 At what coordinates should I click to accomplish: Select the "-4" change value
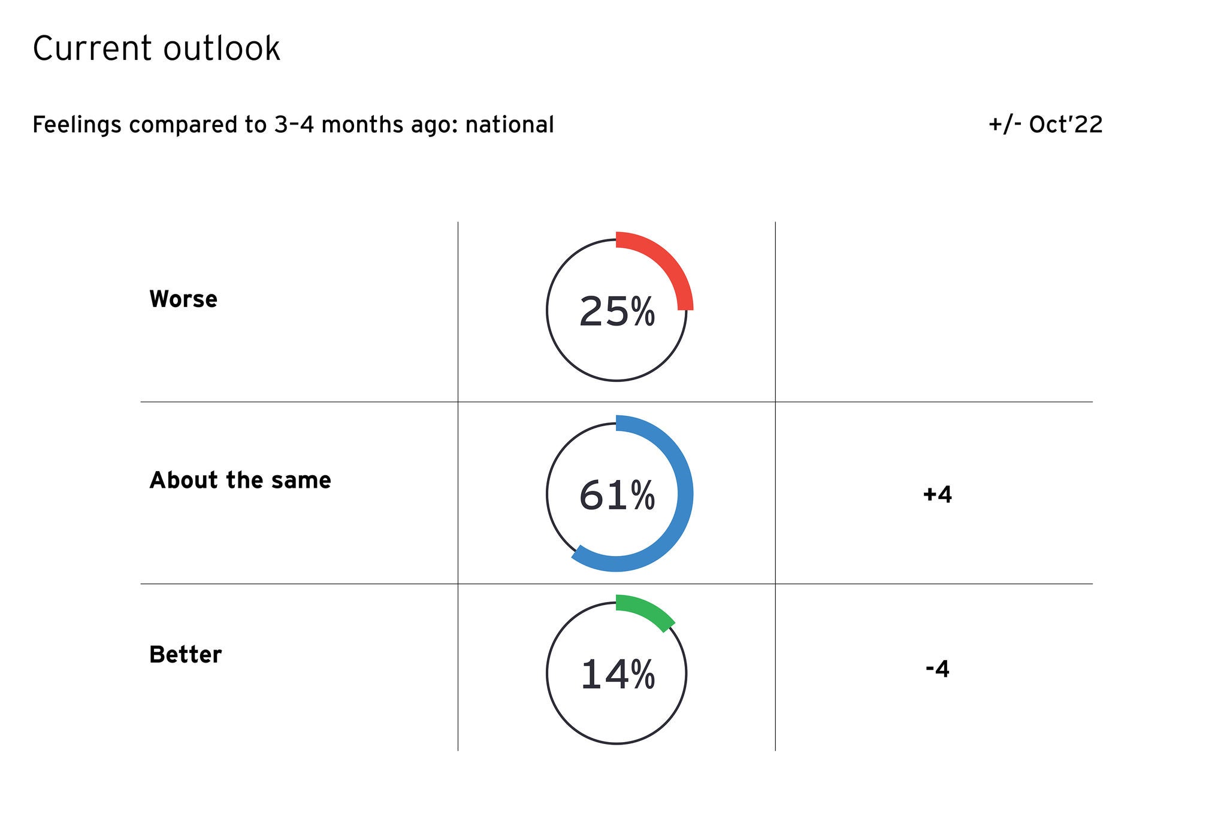(x=938, y=669)
